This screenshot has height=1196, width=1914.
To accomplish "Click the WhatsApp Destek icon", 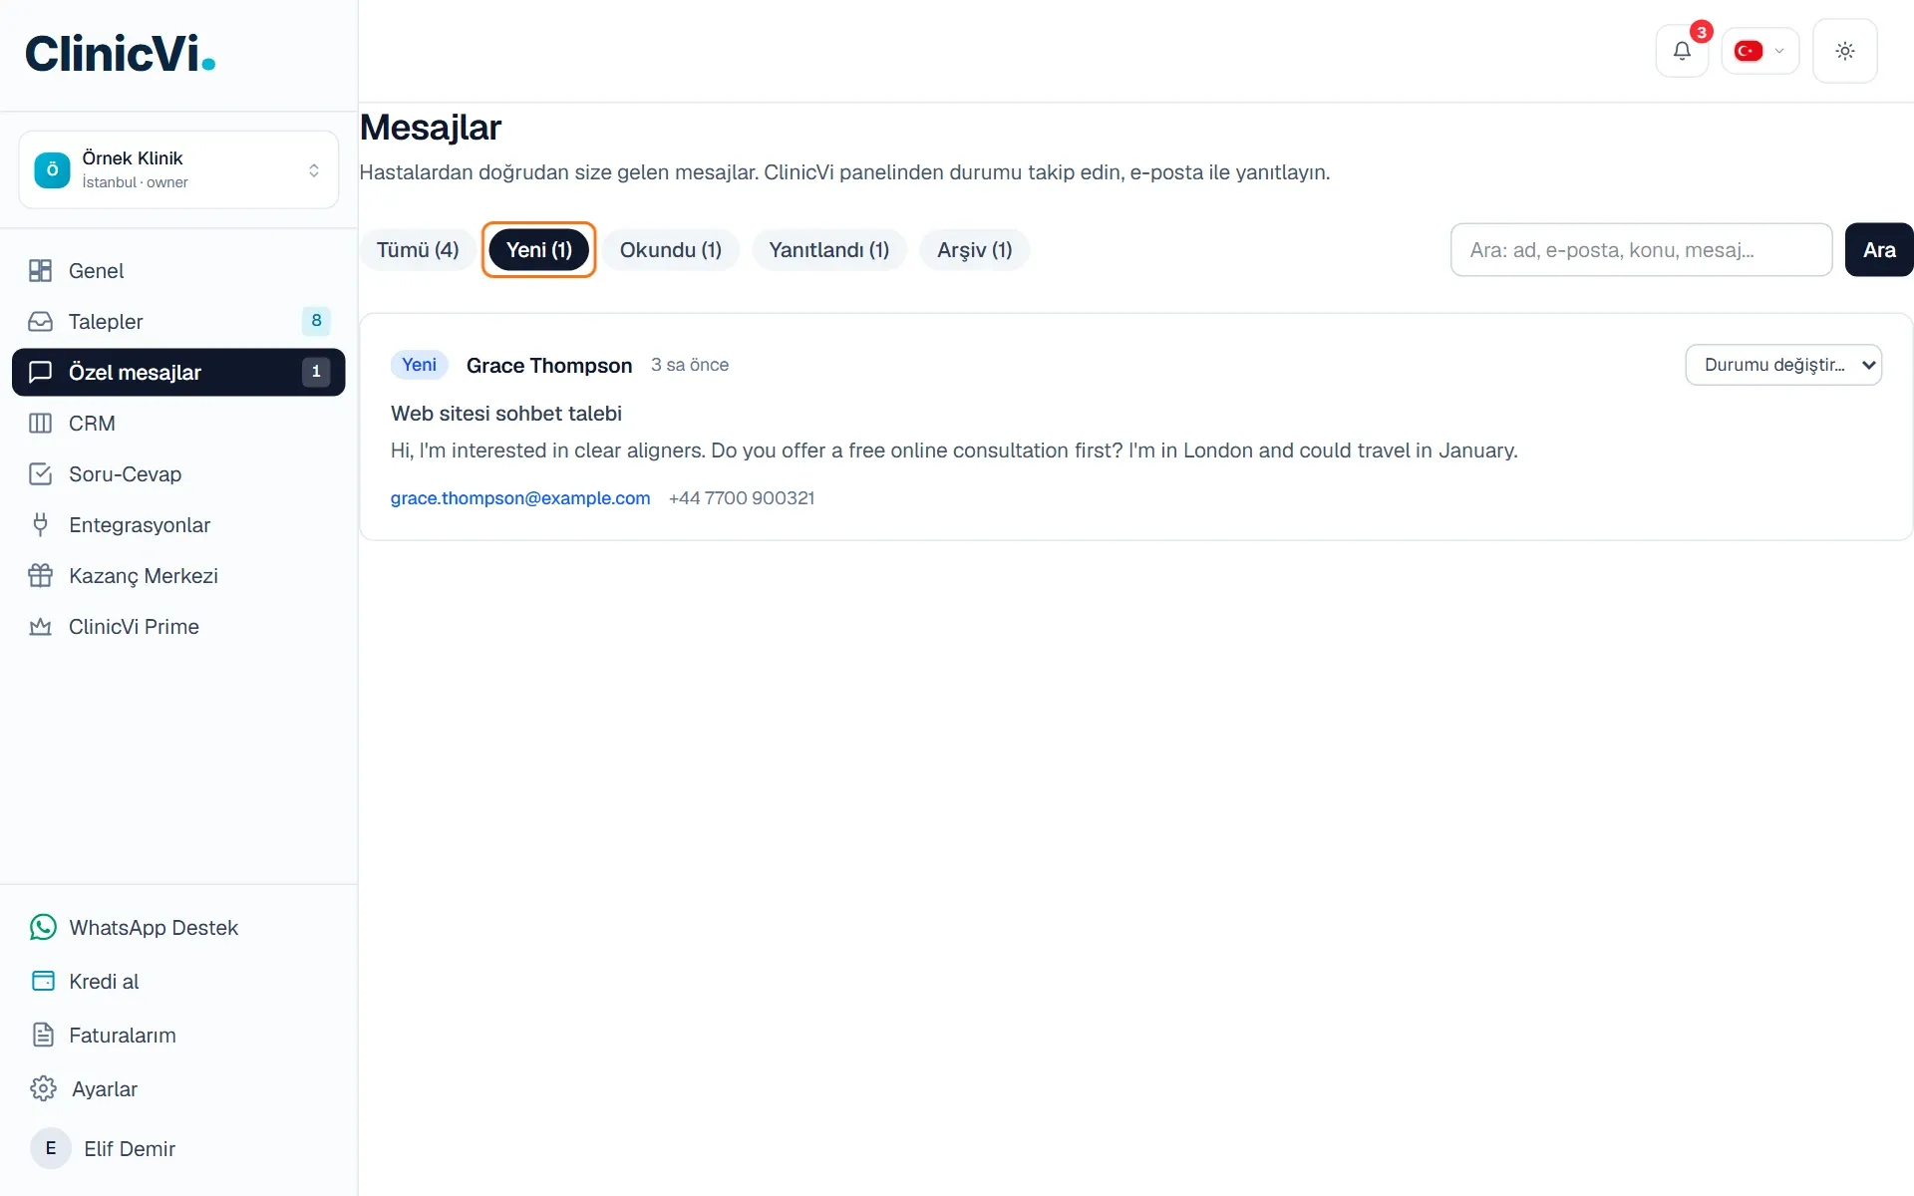I will (x=43, y=928).
